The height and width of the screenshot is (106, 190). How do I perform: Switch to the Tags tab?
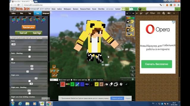(30, 13)
